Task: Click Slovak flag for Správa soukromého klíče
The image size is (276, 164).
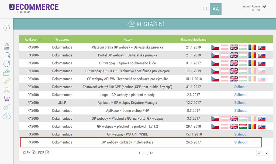Action: (261, 63)
